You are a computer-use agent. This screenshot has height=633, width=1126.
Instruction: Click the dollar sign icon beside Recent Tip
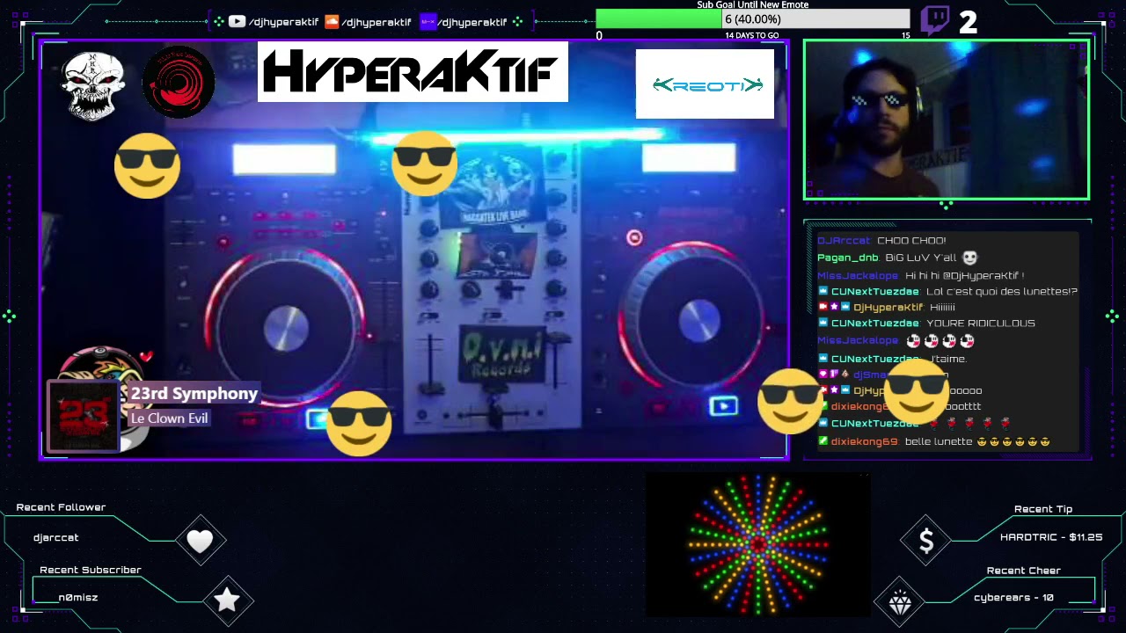click(926, 542)
